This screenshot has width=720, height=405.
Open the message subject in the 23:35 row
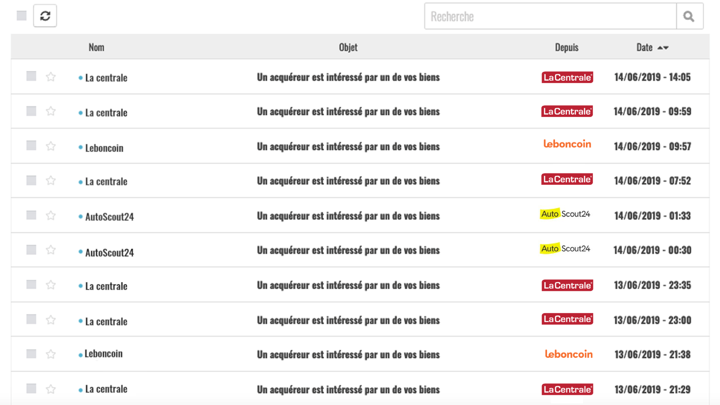(x=348, y=285)
